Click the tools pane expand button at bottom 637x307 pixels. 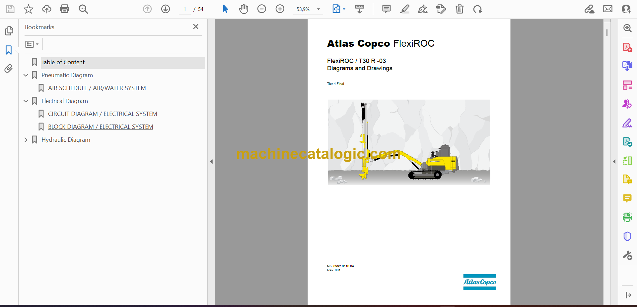[628, 295]
